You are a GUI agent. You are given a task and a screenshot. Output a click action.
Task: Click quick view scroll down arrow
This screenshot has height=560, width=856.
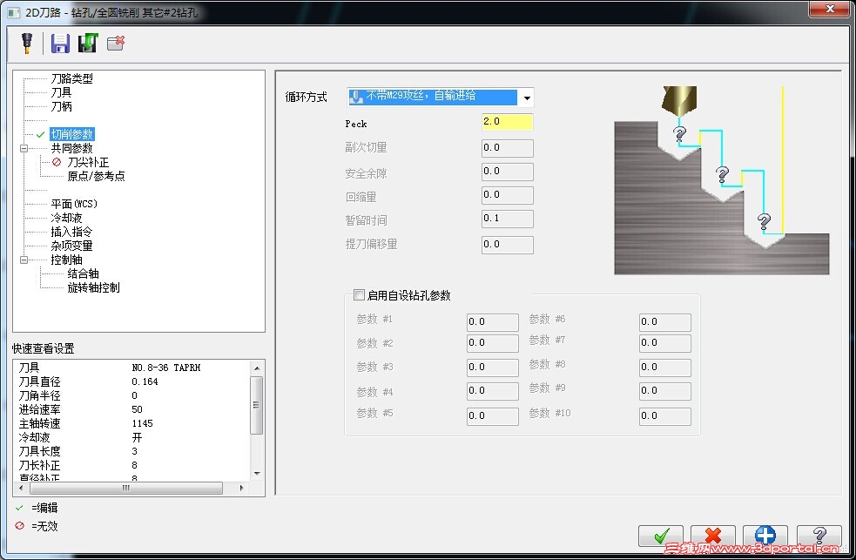[x=257, y=473]
